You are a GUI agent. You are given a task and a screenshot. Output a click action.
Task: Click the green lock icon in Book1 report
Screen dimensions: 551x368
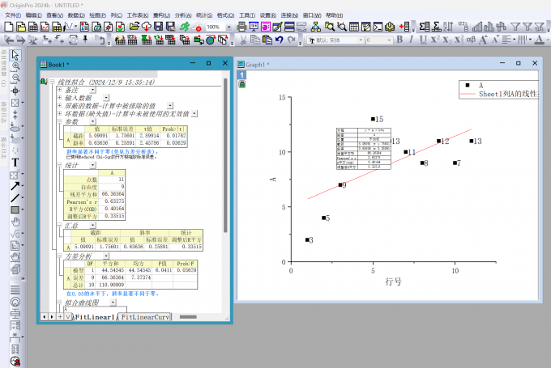click(x=44, y=82)
